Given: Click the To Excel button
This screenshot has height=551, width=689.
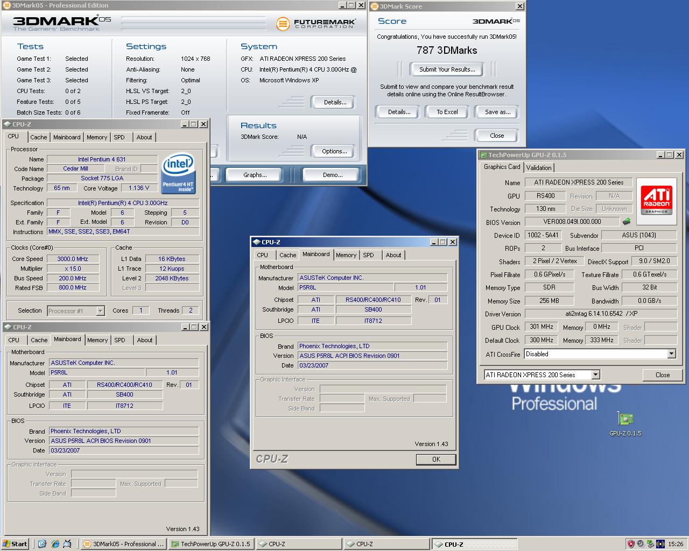Looking at the screenshot, I should pos(447,112).
